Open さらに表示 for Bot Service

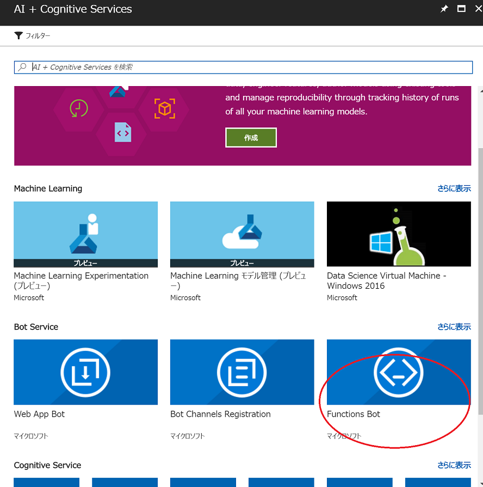point(454,327)
